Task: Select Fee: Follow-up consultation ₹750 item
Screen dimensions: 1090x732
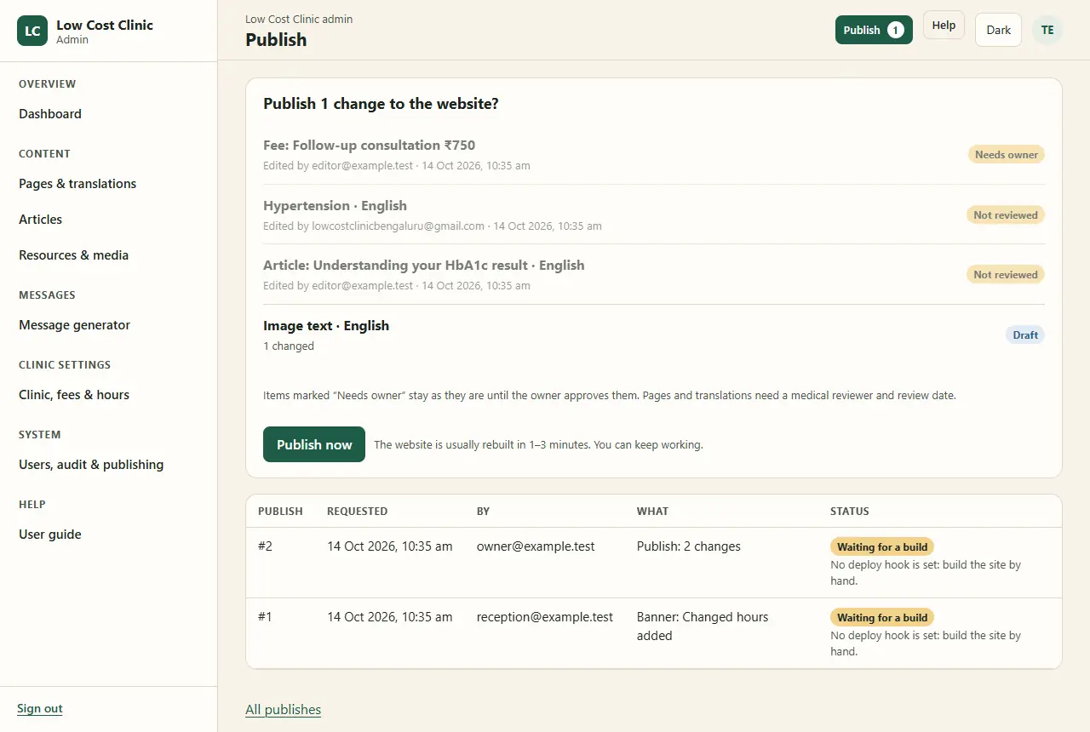Action: tap(654, 154)
